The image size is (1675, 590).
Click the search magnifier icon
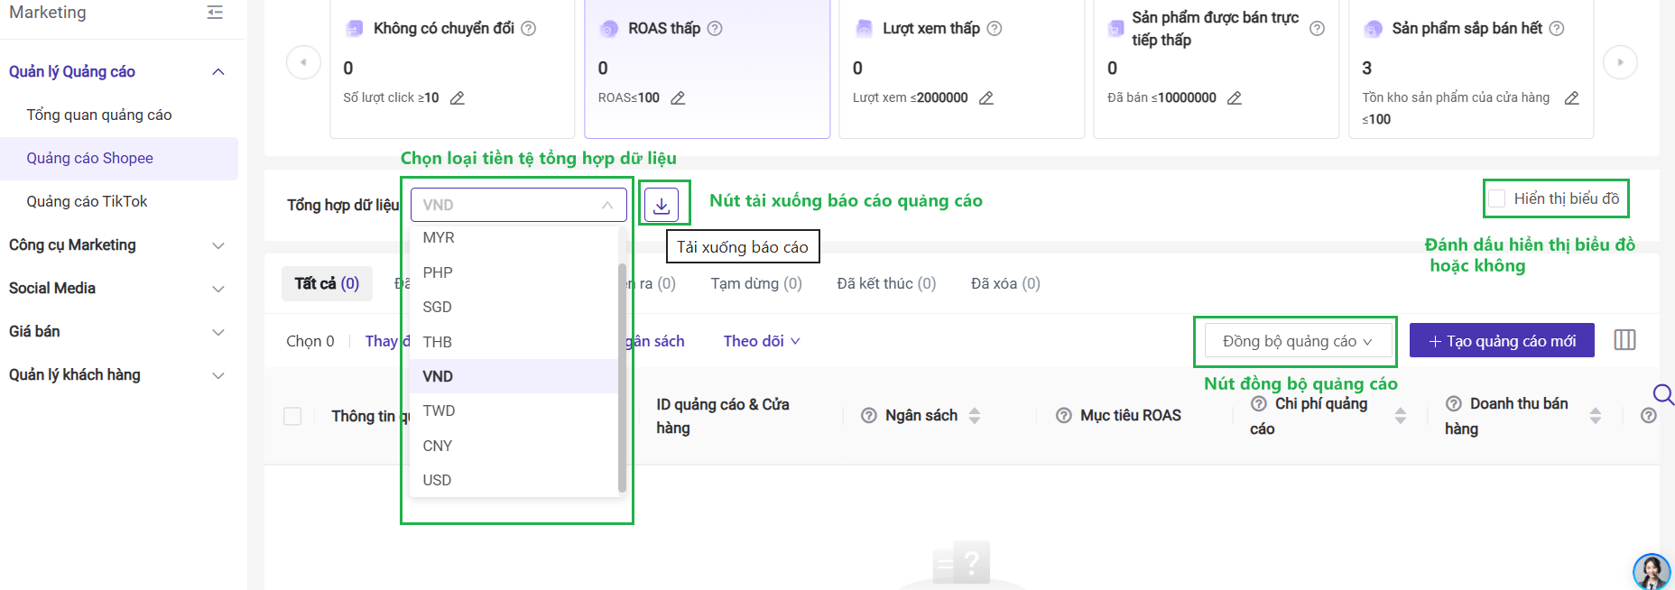point(1662,394)
